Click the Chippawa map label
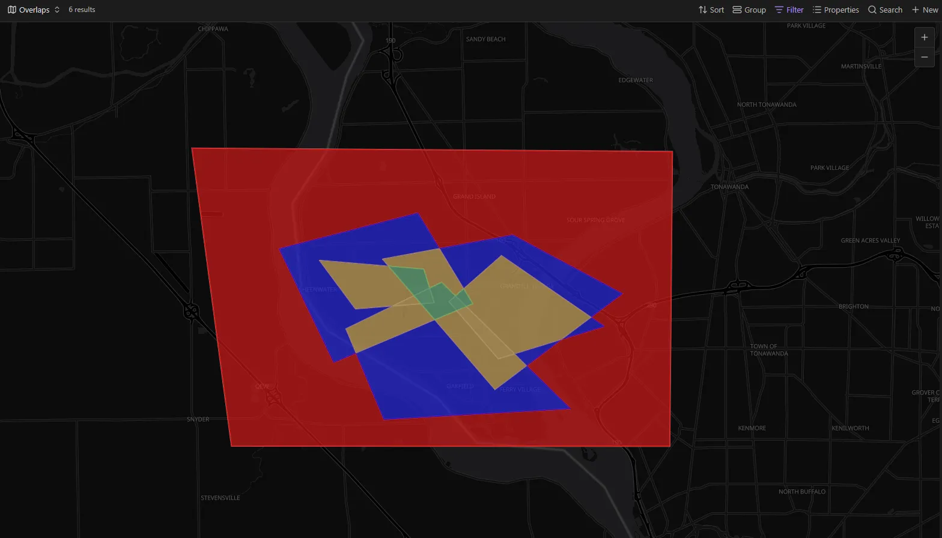 coord(213,29)
